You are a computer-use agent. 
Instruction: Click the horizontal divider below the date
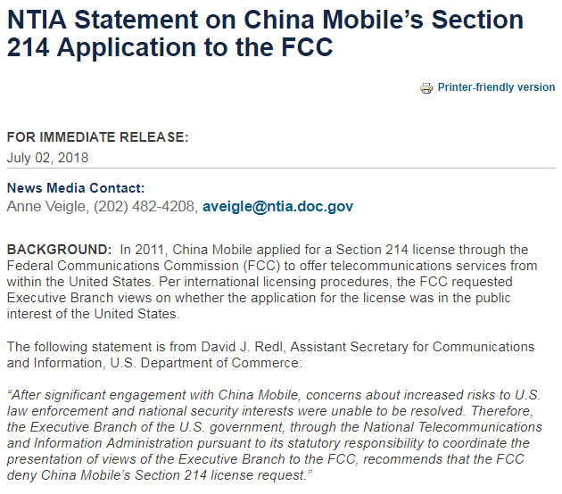point(281,168)
